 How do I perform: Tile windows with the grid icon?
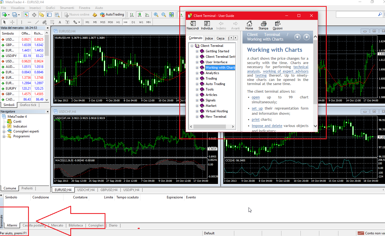(x=171, y=15)
